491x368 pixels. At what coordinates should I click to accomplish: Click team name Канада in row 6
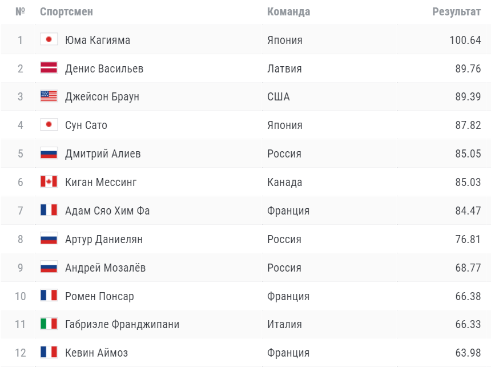284,182
